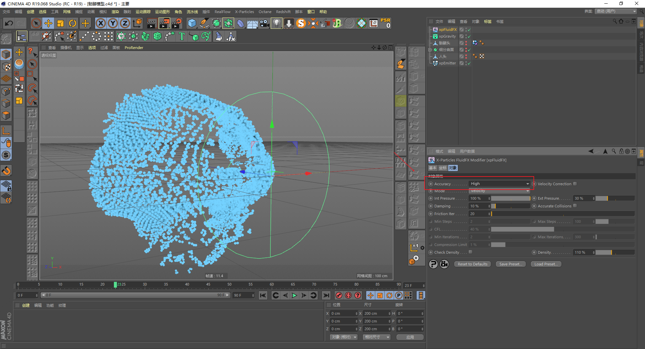
Task: Toggle the Y axis lock
Action: click(113, 23)
